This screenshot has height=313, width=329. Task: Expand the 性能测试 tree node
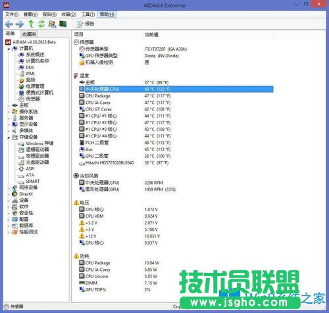pos(9,232)
